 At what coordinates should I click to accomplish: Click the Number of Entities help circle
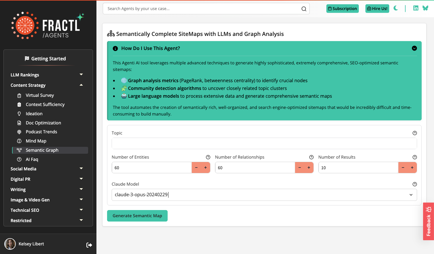click(208, 157)
